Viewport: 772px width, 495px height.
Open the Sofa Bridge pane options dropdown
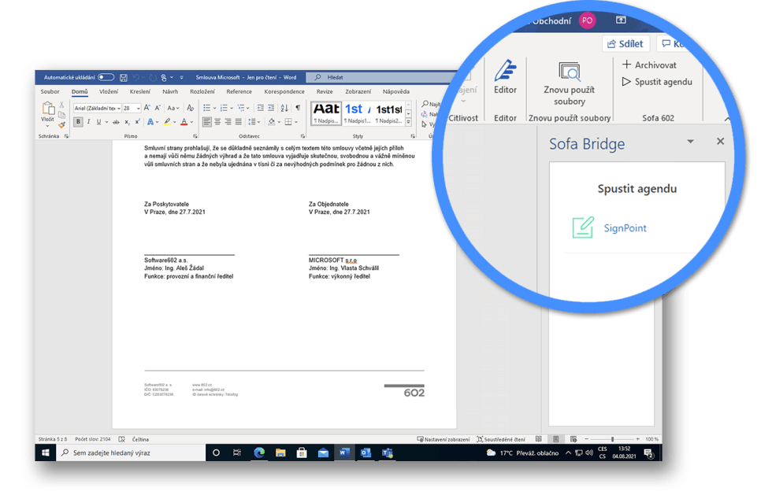click(690, 142)
